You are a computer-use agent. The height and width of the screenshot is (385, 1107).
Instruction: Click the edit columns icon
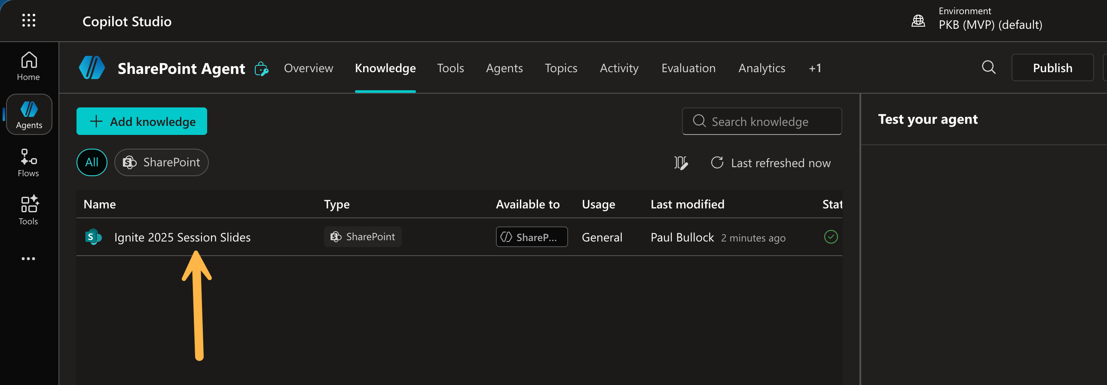click(681, 163)
